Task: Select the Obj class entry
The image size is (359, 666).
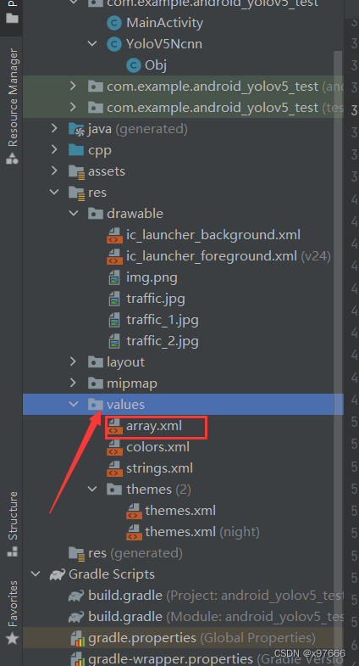Action: coord(156,65)
